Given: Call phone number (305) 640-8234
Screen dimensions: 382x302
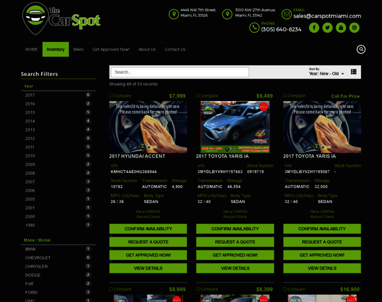Looking at the screenshot, I should 281,30.
